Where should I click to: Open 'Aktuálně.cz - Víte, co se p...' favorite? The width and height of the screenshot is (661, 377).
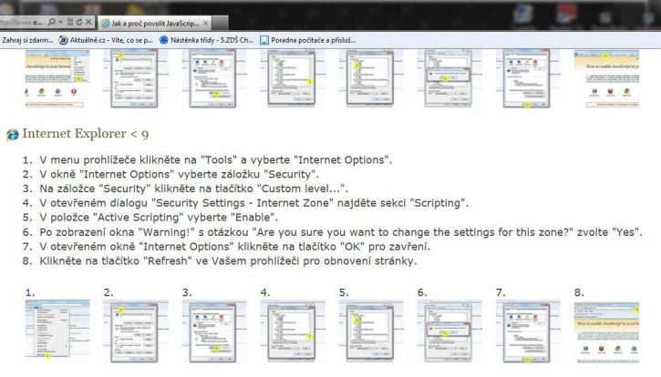click(111, 40)
